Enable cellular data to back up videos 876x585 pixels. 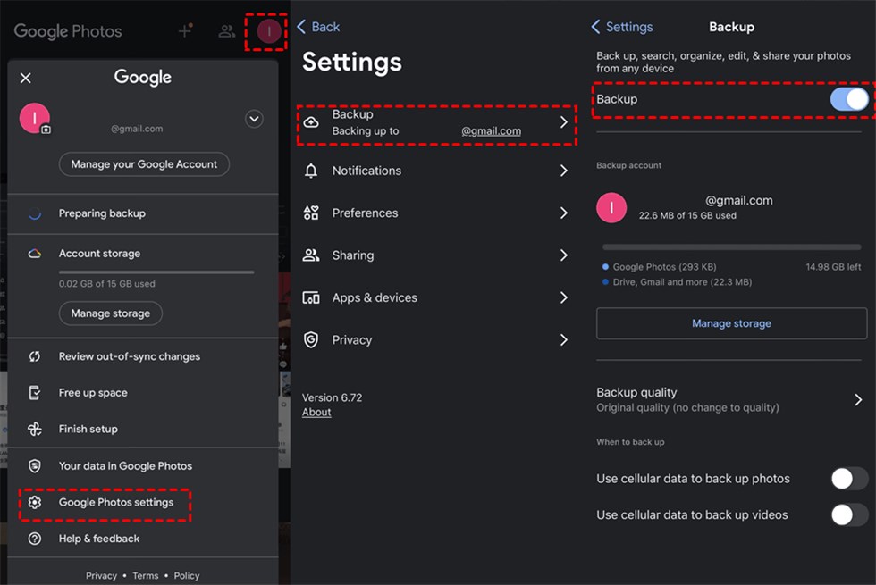pyautogui.click(x=848, y=514)
